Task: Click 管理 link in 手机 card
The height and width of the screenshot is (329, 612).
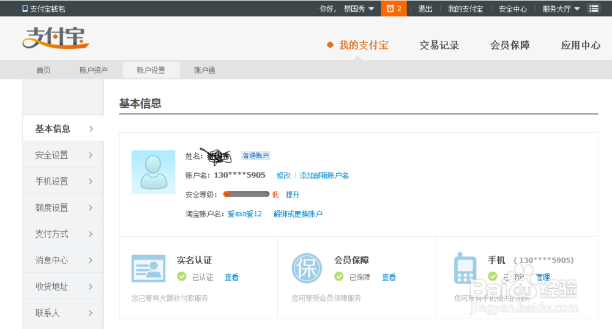Action: [542, 277]
